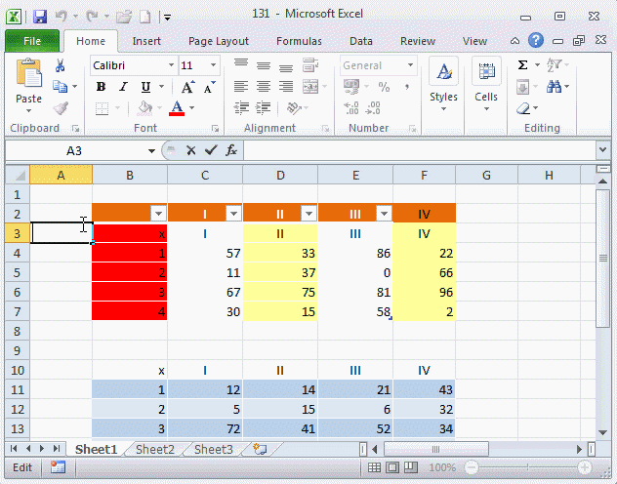Open the Name Box dropdown arrow
The width and height of the screenshot is (617, 484).
click(x=151, y=151)
